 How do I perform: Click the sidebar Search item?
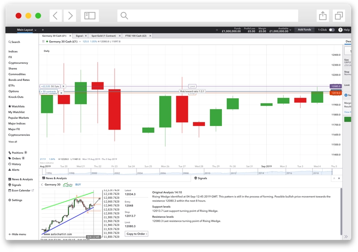click(14, 42)
